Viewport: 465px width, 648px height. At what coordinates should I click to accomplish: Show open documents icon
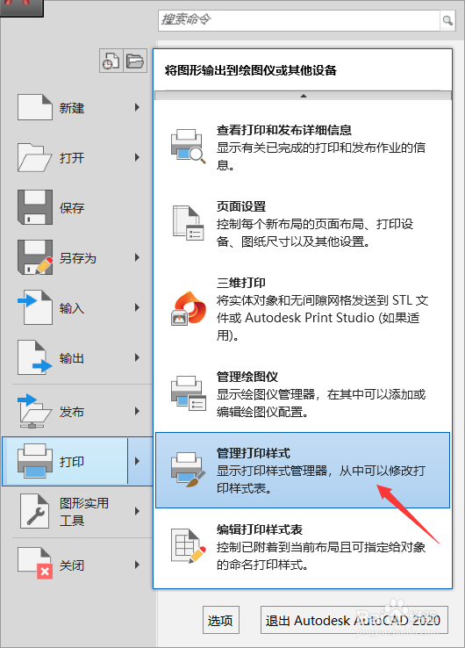[x=135, y=61]
